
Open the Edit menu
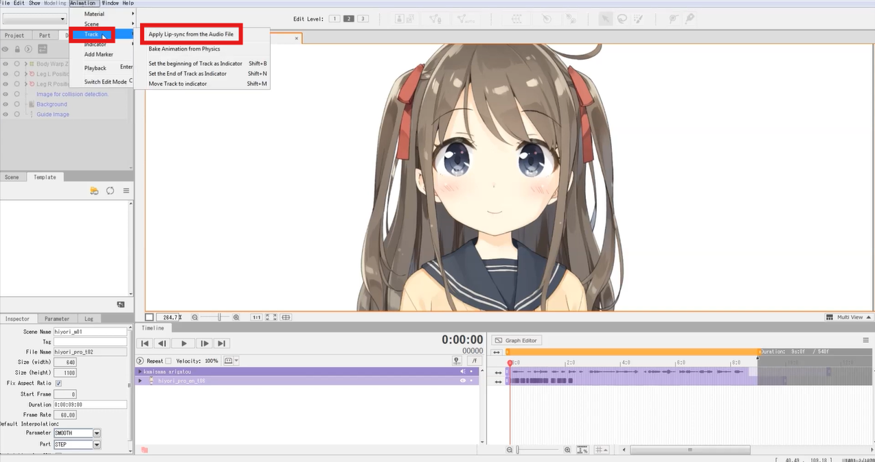pos(19,3)
